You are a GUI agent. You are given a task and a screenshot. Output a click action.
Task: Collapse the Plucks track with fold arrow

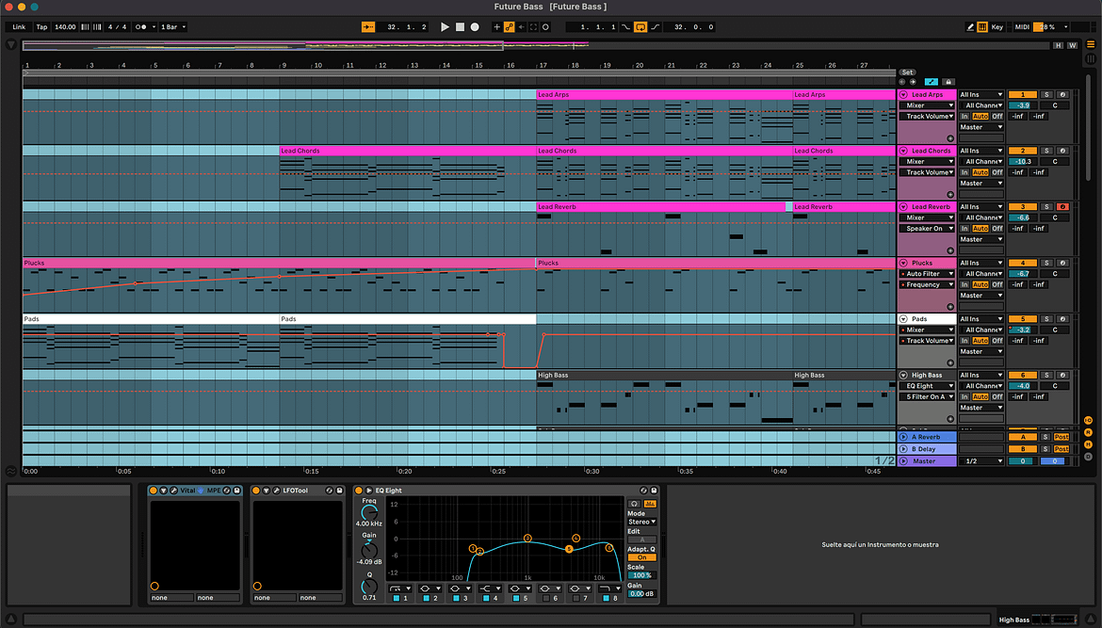pyautogui.click(x=903, y=264)
